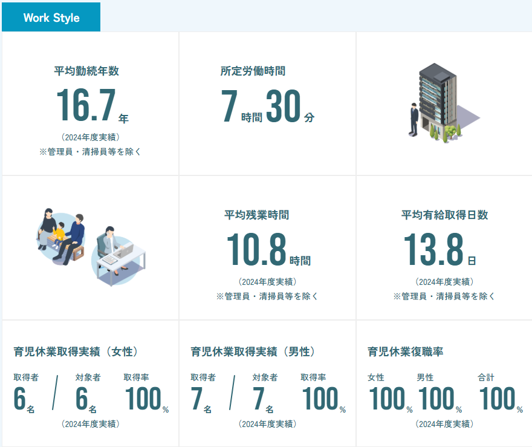
Task: Click the businessman figure beside the building
Action: tap(414, 120)
